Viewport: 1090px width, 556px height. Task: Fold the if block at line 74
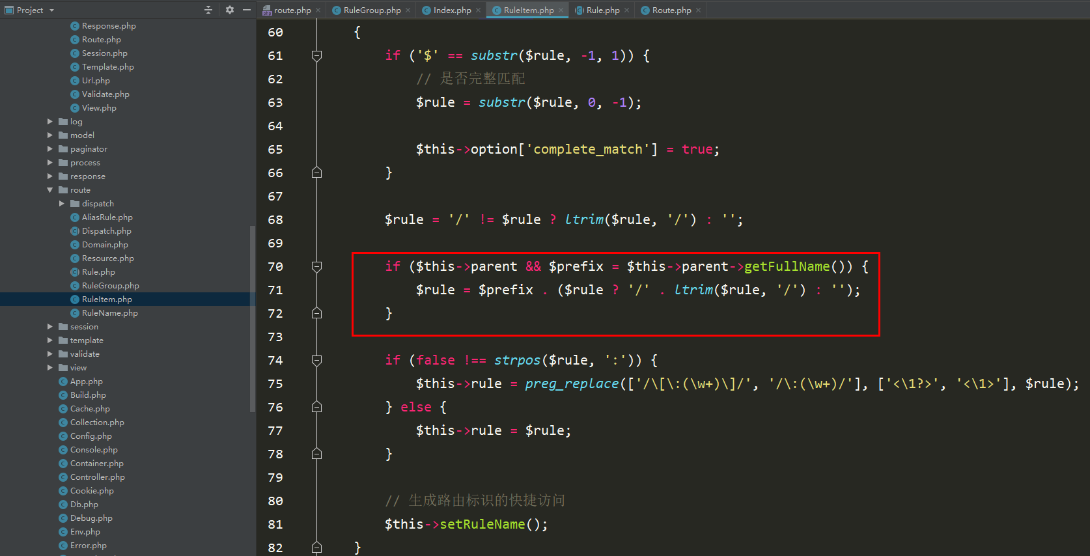(x=317, y=361)
